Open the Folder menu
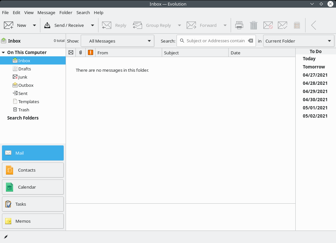 pos(66,12)
